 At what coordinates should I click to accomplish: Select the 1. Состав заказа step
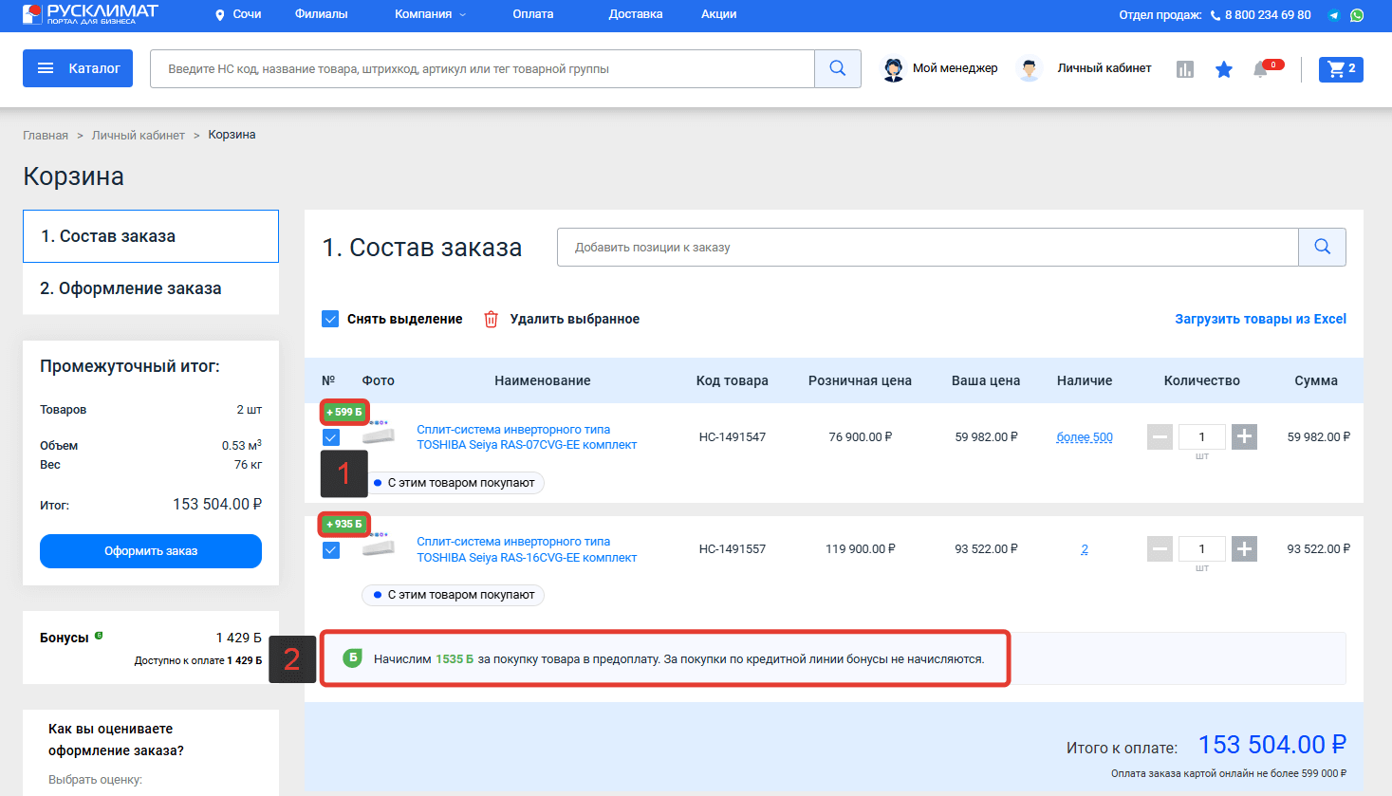[x=151, y=236]
